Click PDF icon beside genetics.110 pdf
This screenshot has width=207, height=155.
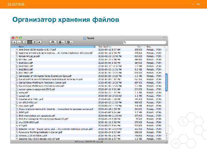(16, 135)
